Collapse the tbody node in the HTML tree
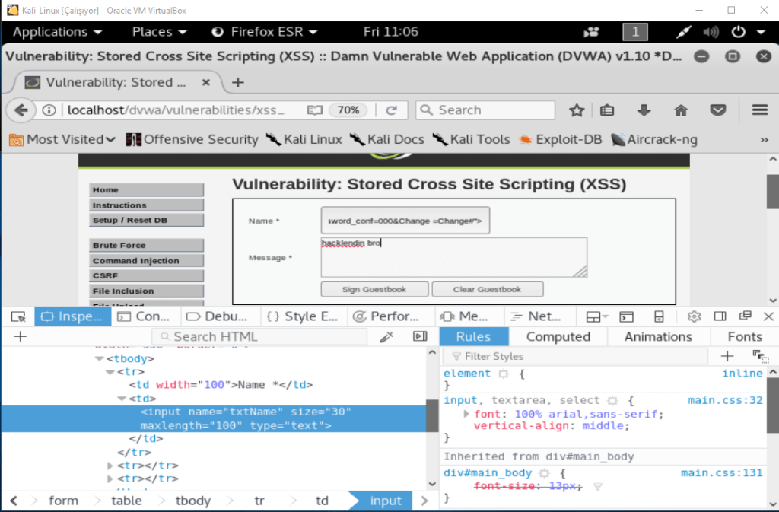 [x=99, y=358]
